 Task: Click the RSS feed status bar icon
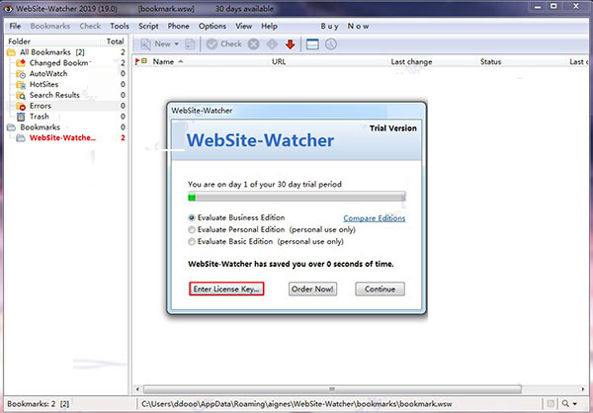[551, 404]
